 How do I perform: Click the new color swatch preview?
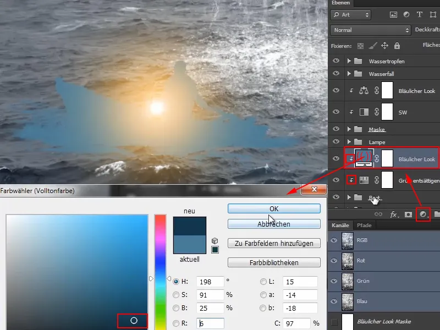tap(190, 226)
